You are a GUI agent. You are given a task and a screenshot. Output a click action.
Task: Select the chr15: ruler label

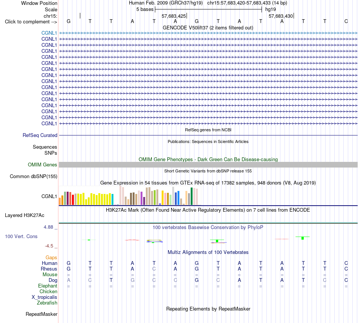coord(50,16)
